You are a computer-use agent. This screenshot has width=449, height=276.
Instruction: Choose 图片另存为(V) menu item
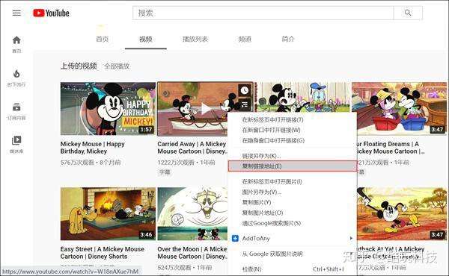point(292,192)
